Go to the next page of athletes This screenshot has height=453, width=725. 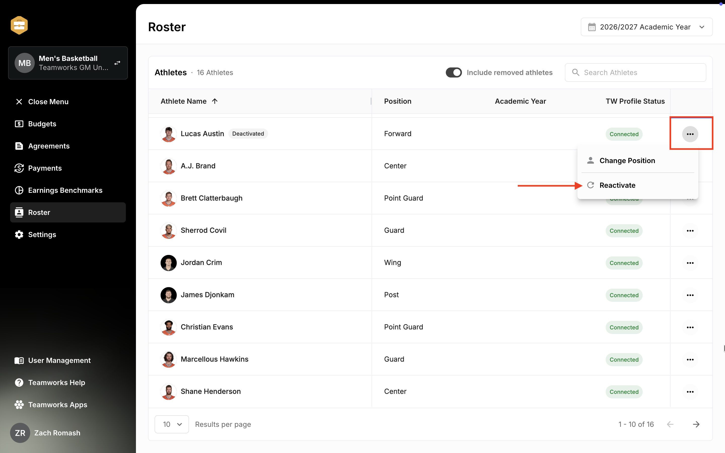[696, 424]
